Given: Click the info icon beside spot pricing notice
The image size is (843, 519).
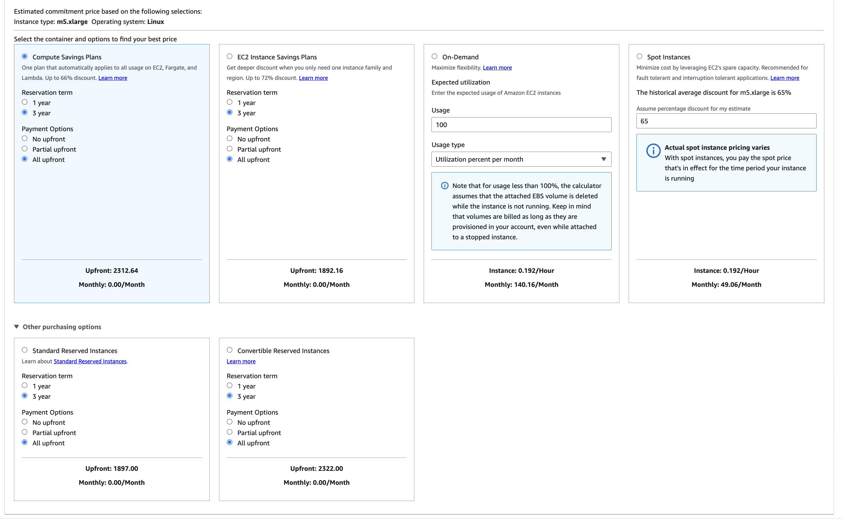Looking at the screenshot, I should coord(653,151).
